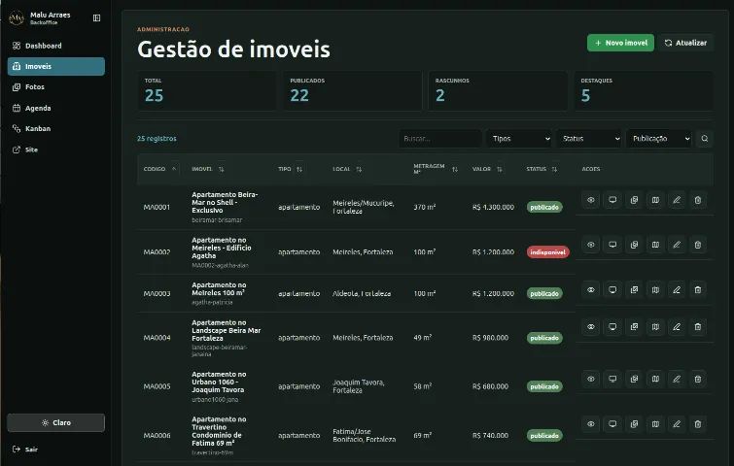
Task: Toggle eye visibility for MA0003
Action: pyautogui.click(x=591, y=289)
